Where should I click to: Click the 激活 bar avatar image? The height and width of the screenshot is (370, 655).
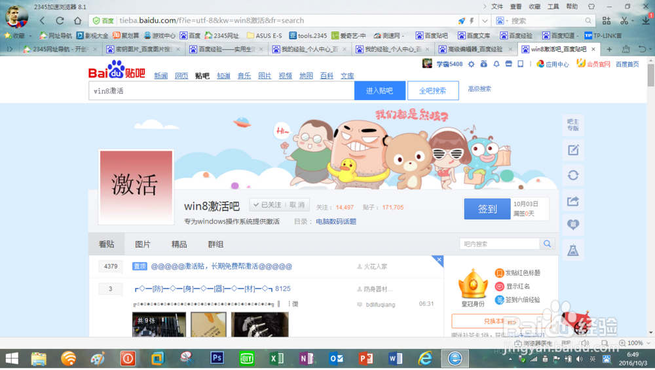[136, 187]
